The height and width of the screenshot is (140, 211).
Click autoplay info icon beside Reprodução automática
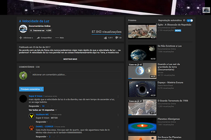pos(184,20)
